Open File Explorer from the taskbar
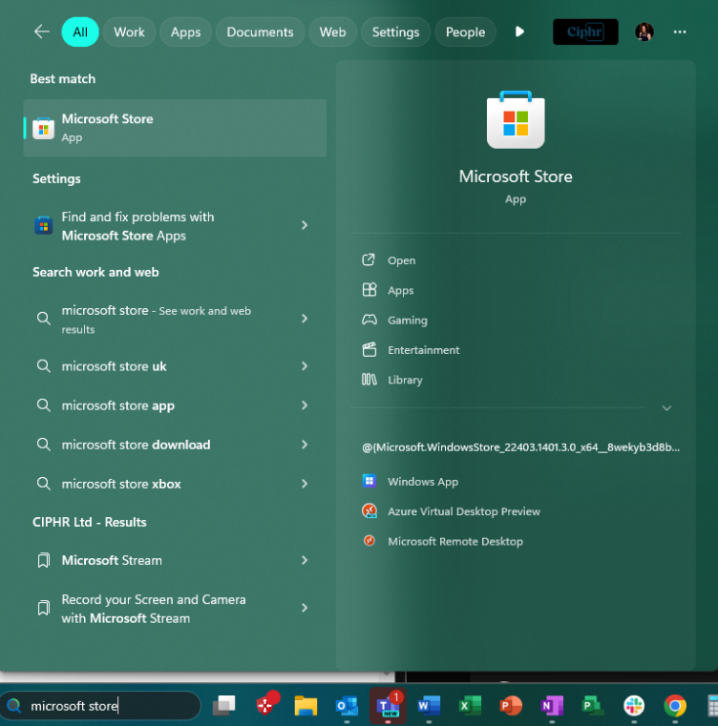The height and width of the screenshot is (726, 718). (x=306, y=706)
